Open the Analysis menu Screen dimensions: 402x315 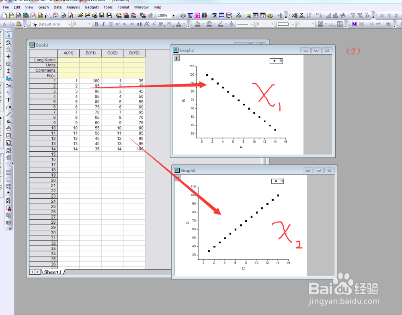(x=73, y=7)
